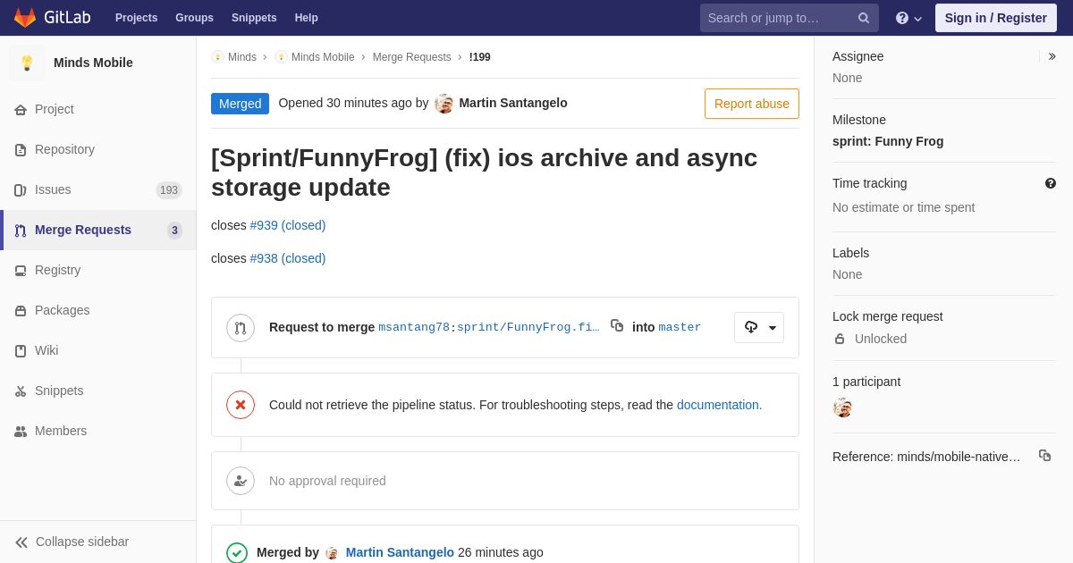The image size is (1073, 563).
Task: Open Issues in the sidebar
Action: [x=98, y=189]
